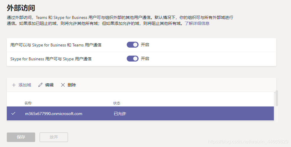The height and width of the screenshot is (147, 291).
Task: Click the pencil icon beside 编辑
Action: tap(40, 85)
